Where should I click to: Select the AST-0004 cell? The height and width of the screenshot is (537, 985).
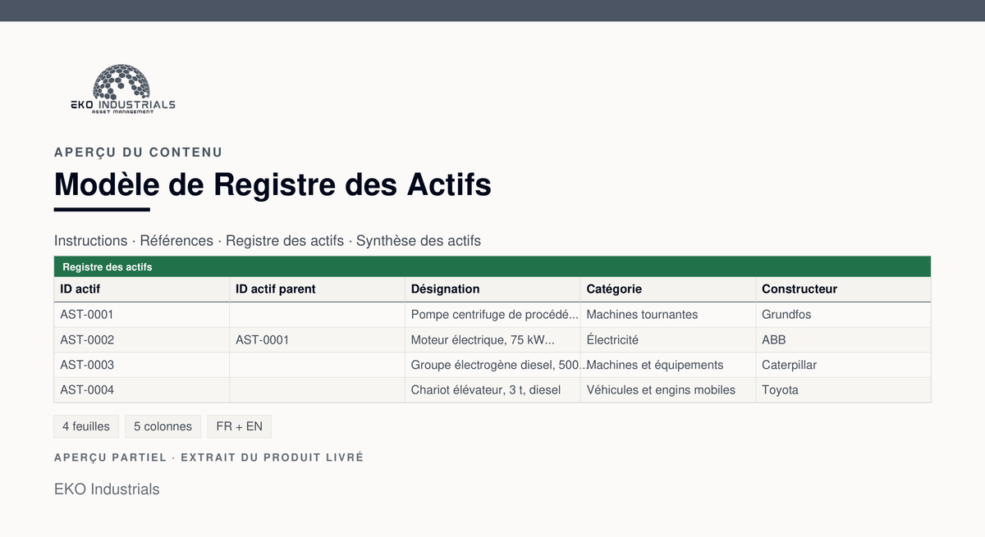(x=142, y=390)
